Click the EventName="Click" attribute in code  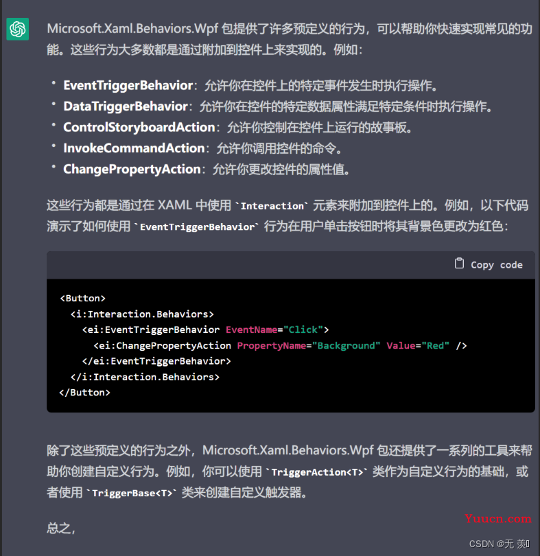click(274, 329)
